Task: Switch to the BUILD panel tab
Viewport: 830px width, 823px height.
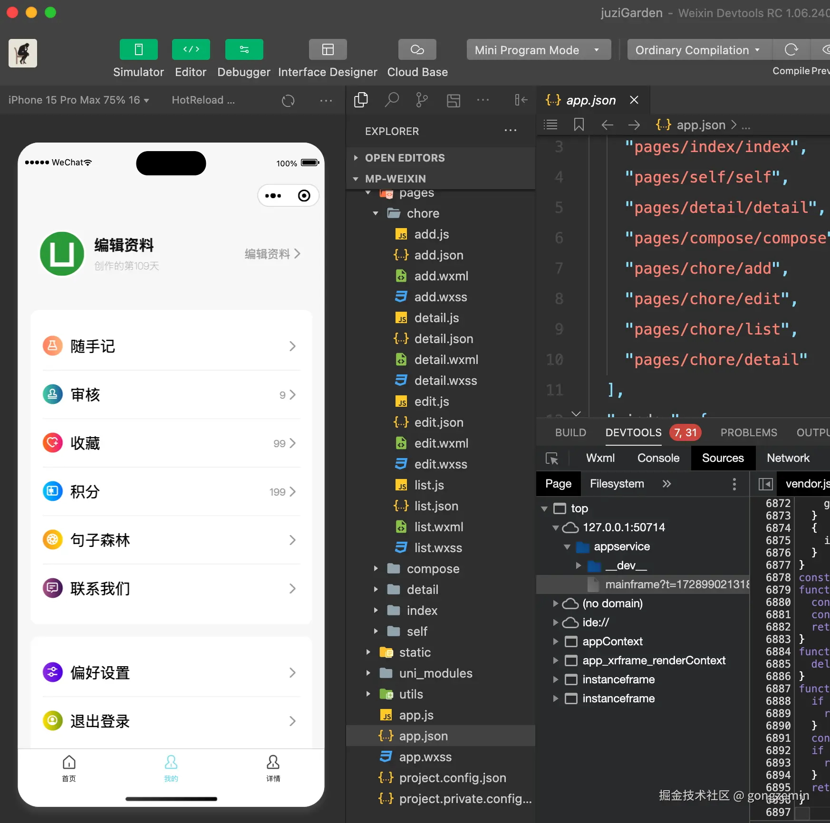Action: (570, 432)
